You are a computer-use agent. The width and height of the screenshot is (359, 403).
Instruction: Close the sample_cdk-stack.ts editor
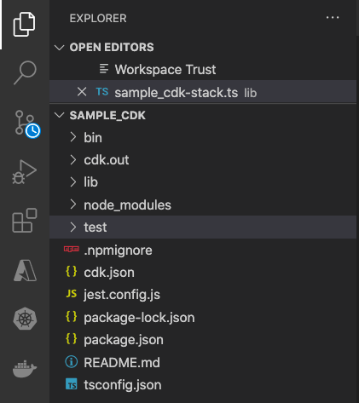82,92
